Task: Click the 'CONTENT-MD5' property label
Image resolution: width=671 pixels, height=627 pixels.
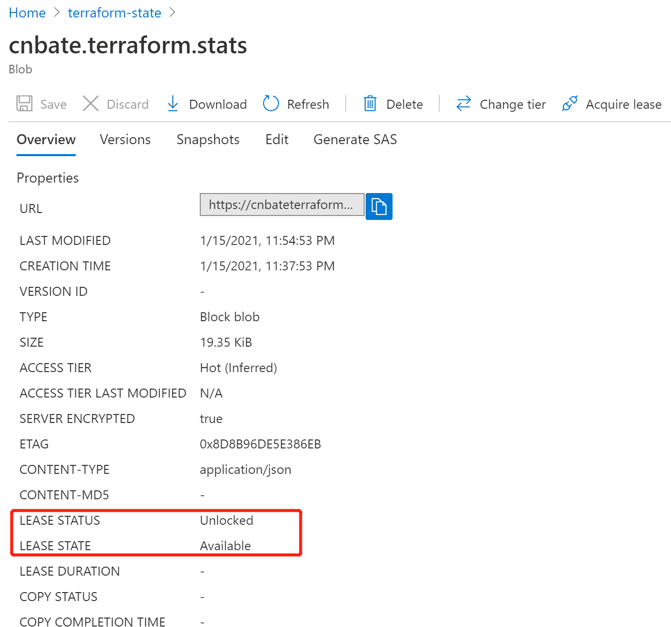Action: pos(64,495)
